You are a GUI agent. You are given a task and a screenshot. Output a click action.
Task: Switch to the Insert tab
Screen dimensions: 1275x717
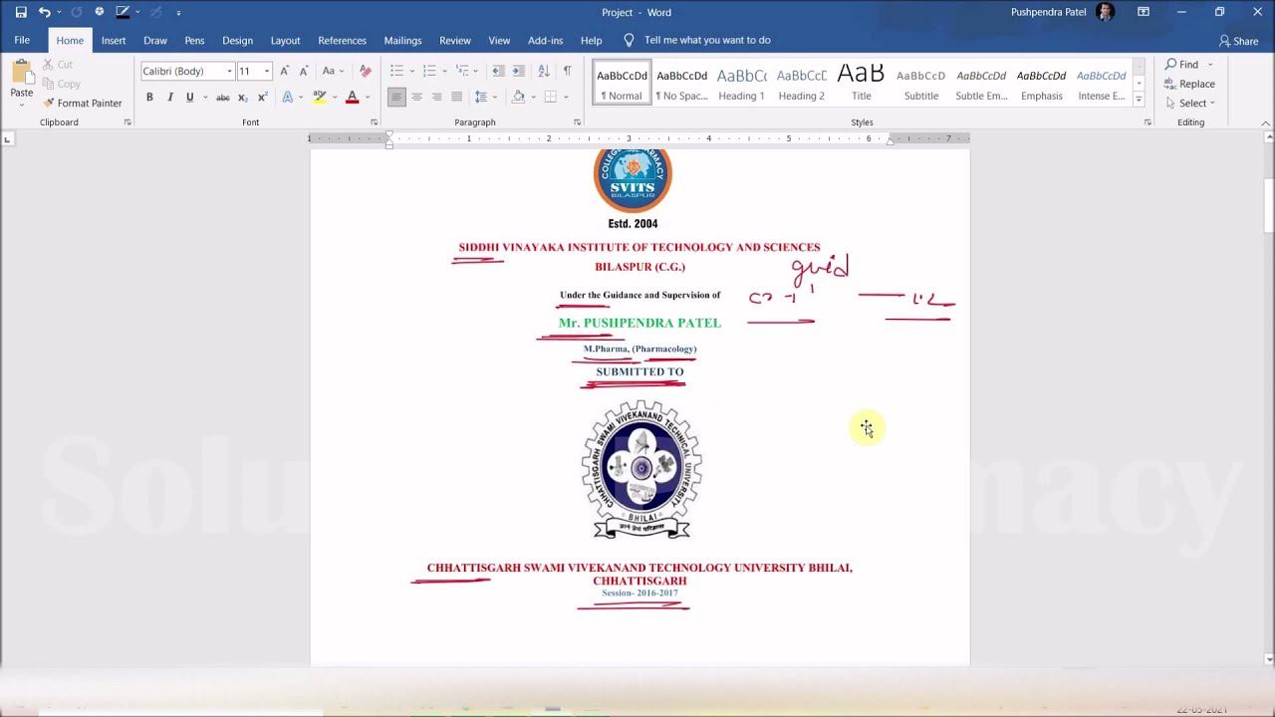(x=114, y=40)
